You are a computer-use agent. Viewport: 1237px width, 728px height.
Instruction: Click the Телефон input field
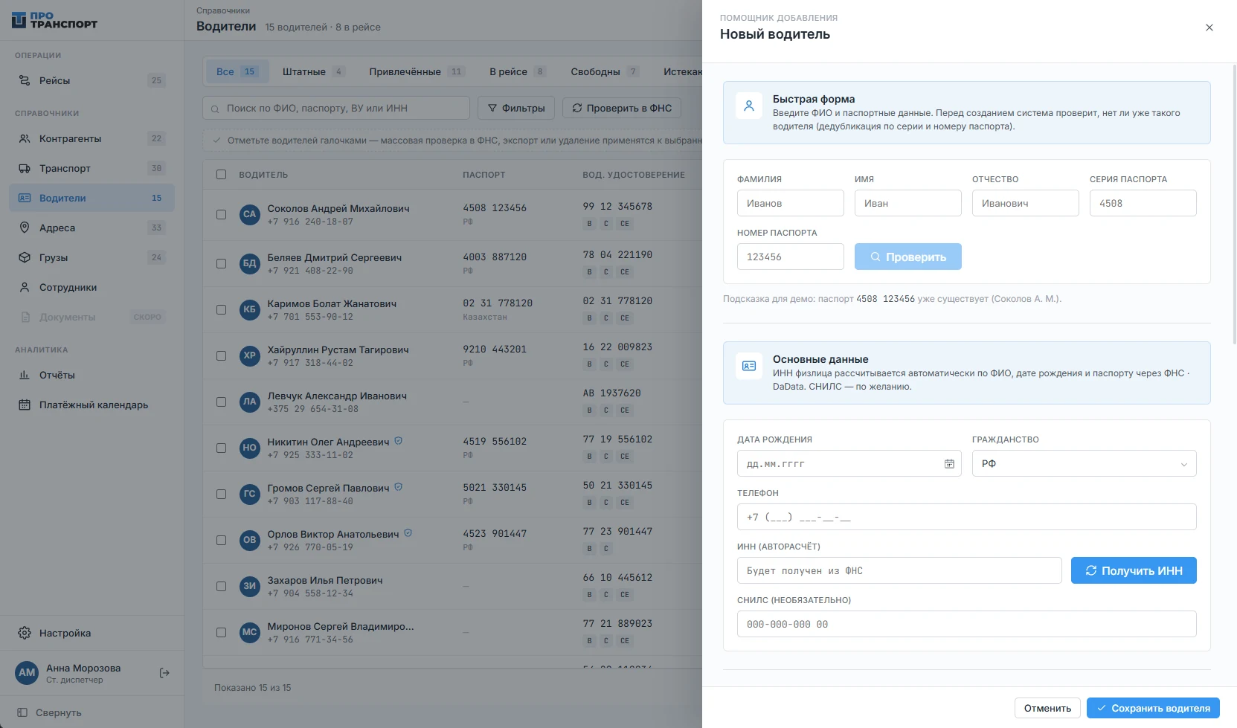[x=966, y=517]
